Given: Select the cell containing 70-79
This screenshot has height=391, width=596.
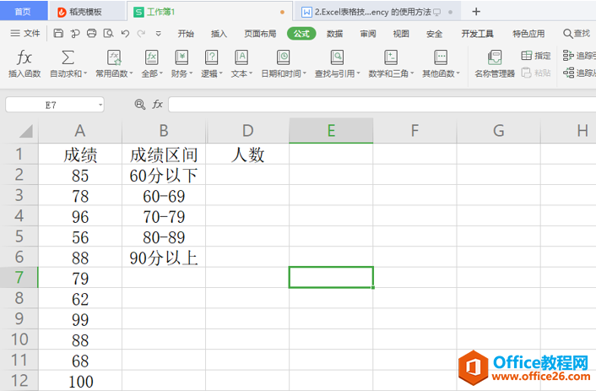Looking at the screenshot, I should [164, 216].
